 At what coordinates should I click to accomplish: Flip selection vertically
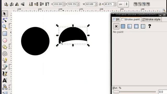tap(23, 4)
